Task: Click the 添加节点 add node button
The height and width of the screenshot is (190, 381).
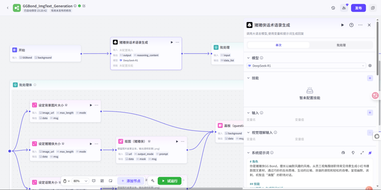Action: pos(131,181)
